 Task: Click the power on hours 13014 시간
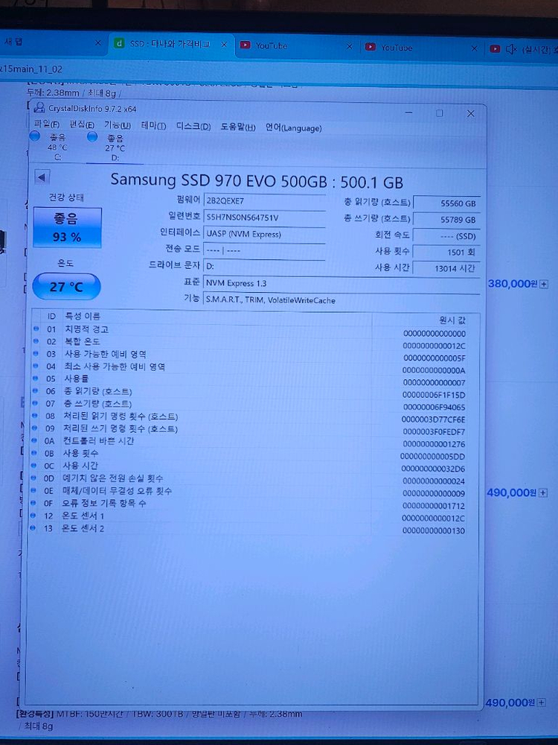point(446,268)
